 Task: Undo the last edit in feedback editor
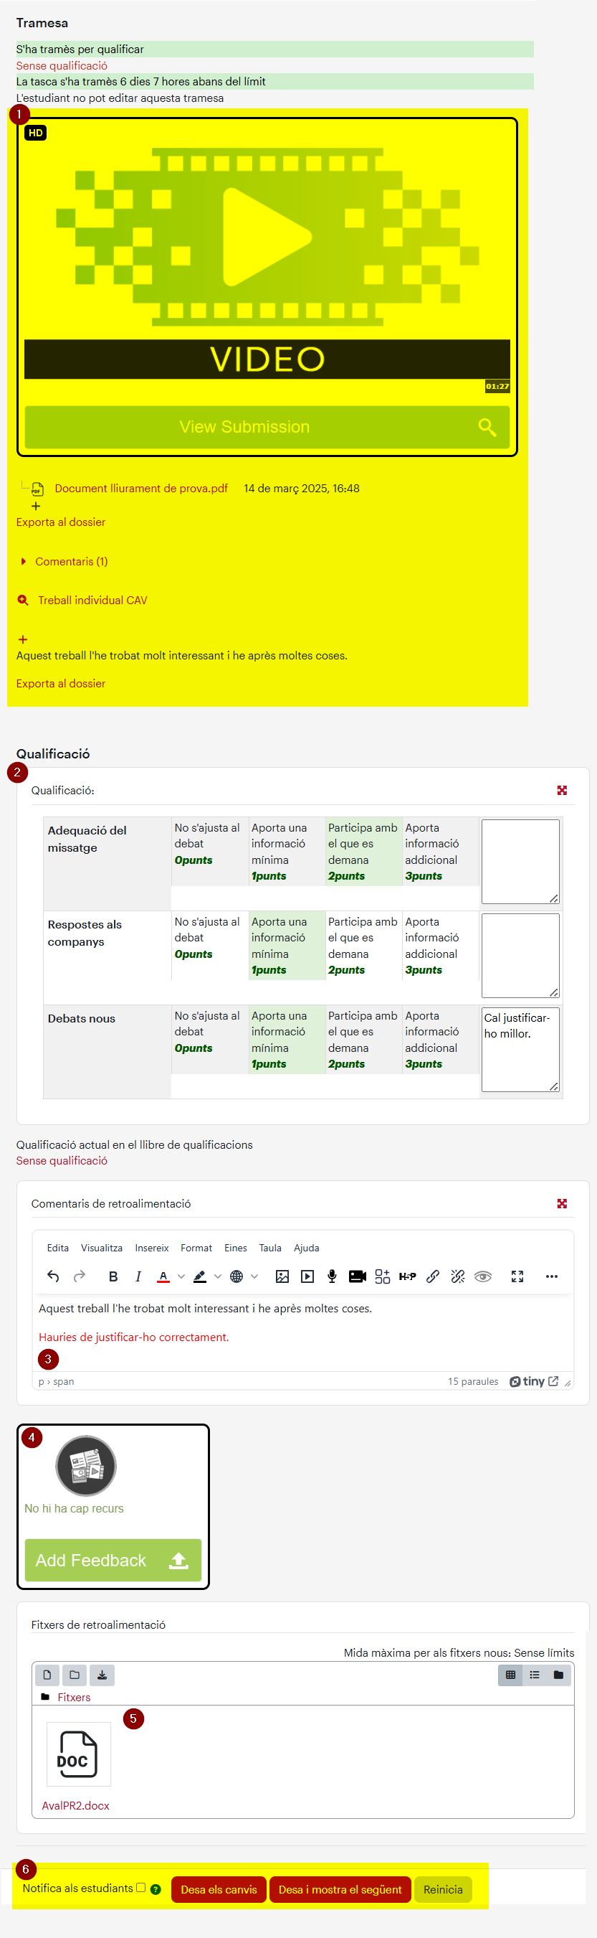click(x=52, y=1276)
